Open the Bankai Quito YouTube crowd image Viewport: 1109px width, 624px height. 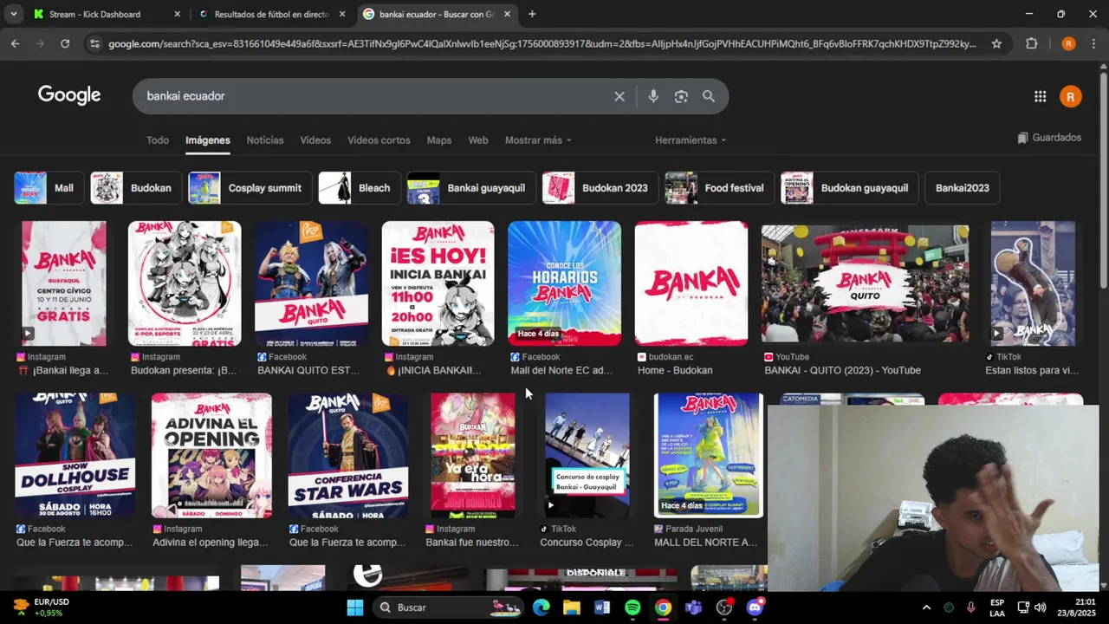click(866, 283)
